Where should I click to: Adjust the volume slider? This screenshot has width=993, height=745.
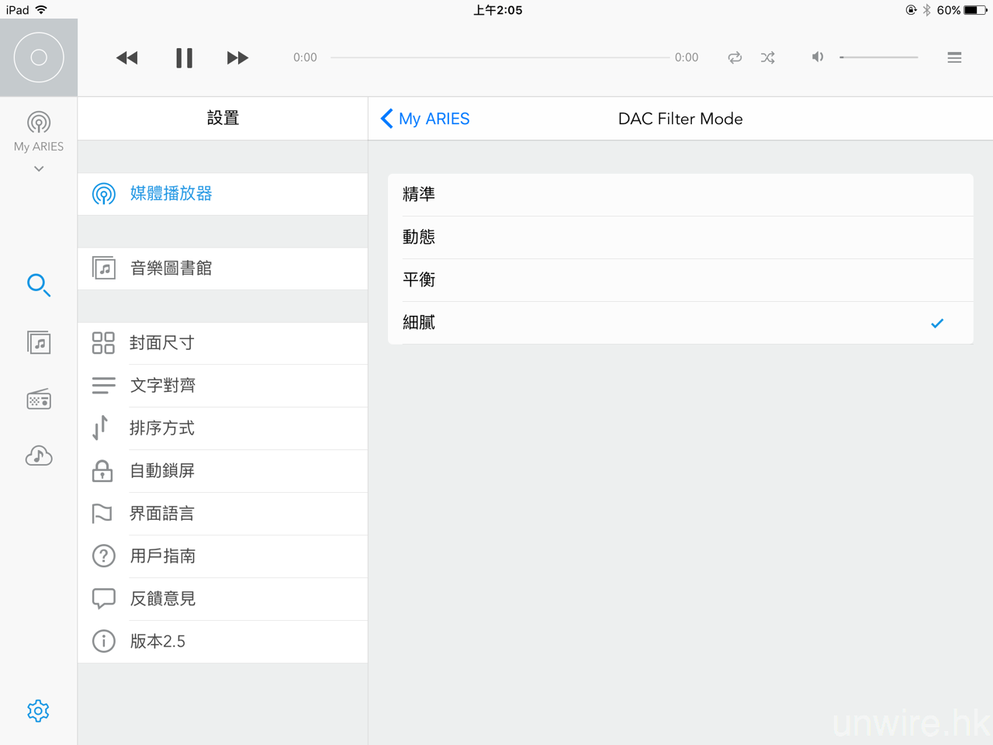(x=878, y=57)
